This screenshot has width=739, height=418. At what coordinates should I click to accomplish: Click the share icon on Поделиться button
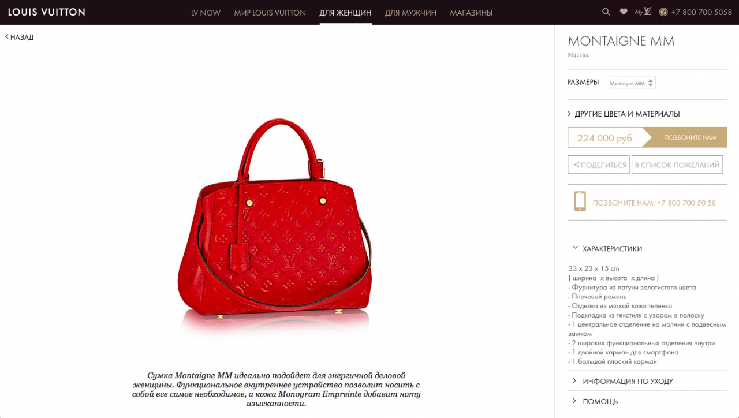click(x=576, y=165)
